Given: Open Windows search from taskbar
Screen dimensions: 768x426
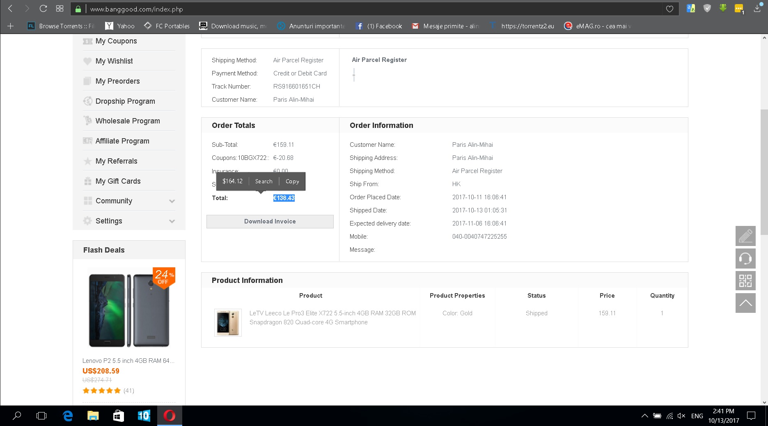Looking at the screenshot, I should [17, 416].
